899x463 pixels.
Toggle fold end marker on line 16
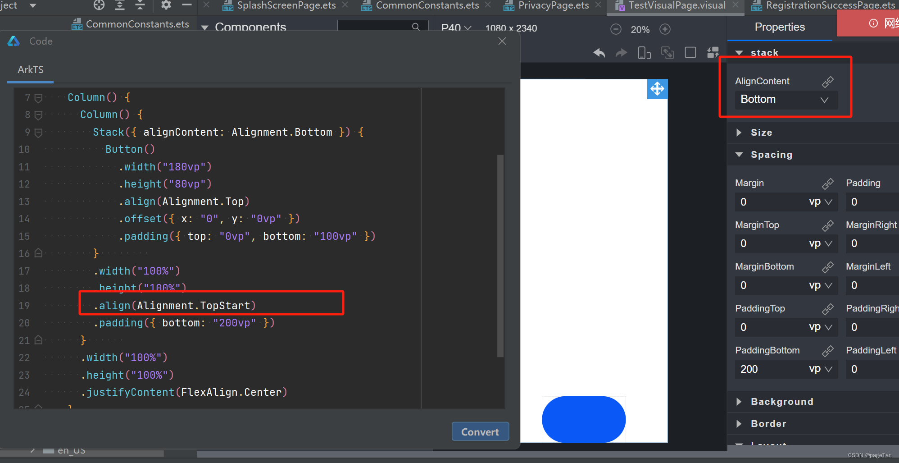[38, 253]
